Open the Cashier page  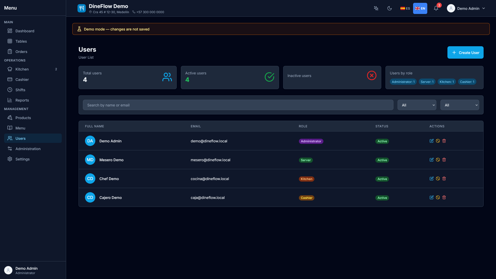(x=33, y=79)
